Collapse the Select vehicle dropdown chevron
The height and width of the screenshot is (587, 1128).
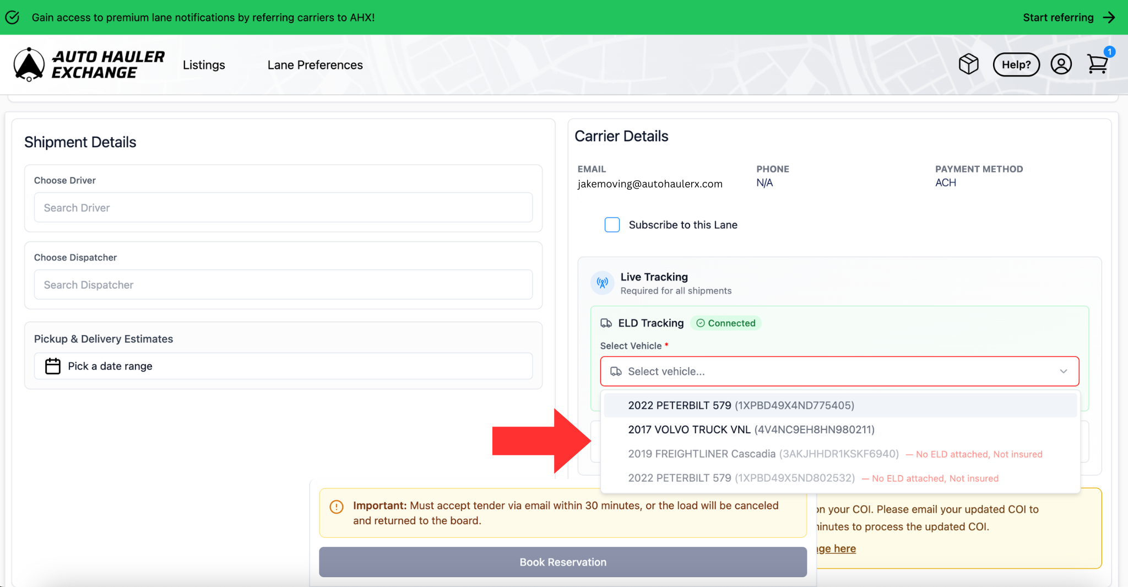pyautogui.click(x=1063, y=371)
